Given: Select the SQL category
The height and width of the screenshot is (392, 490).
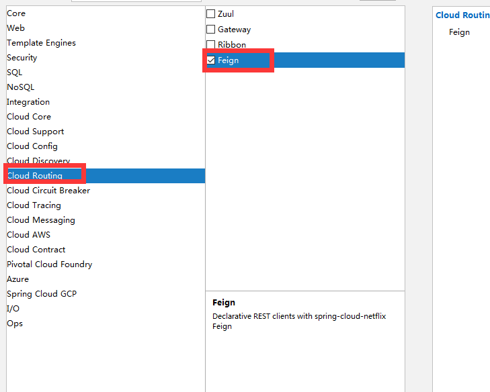Looking at the screenshot, I should tap(15, 72).
